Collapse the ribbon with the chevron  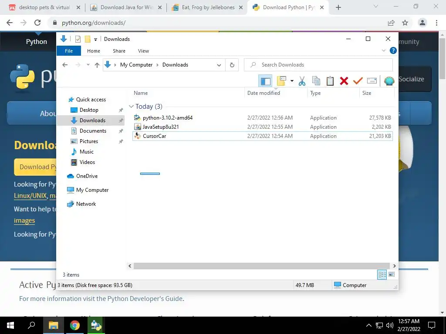point(383,50)
